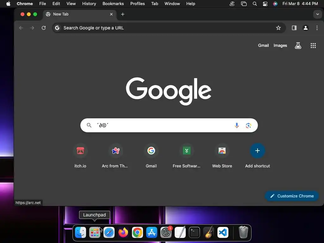The width and height of the screenshot is (324, 243).
Task: Open the Window menu
Action: click(172, 4)
